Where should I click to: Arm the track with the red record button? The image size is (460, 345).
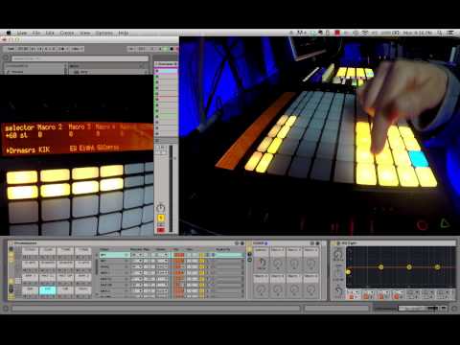(x=161, y=230)
